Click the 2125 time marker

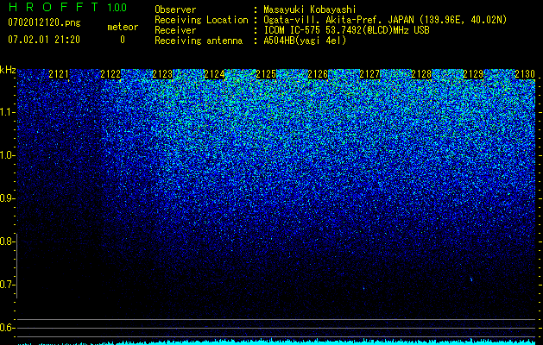266,74
